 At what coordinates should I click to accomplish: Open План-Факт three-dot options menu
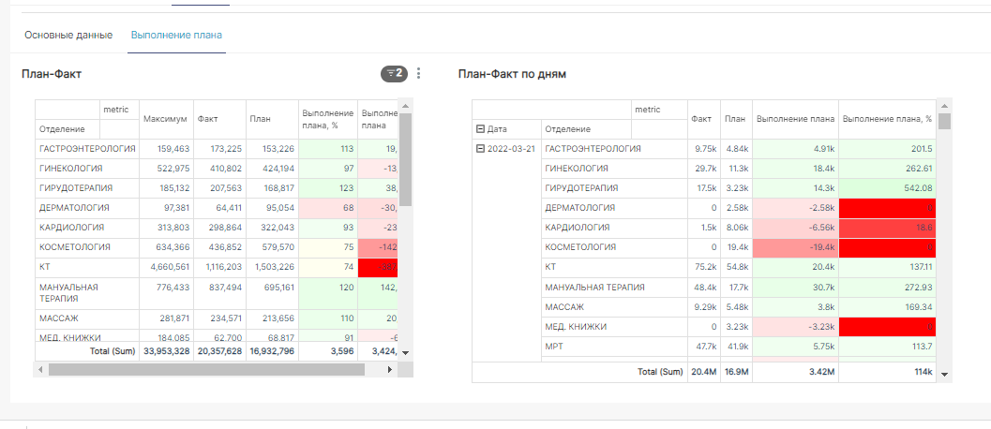click(x=418, y=74)
